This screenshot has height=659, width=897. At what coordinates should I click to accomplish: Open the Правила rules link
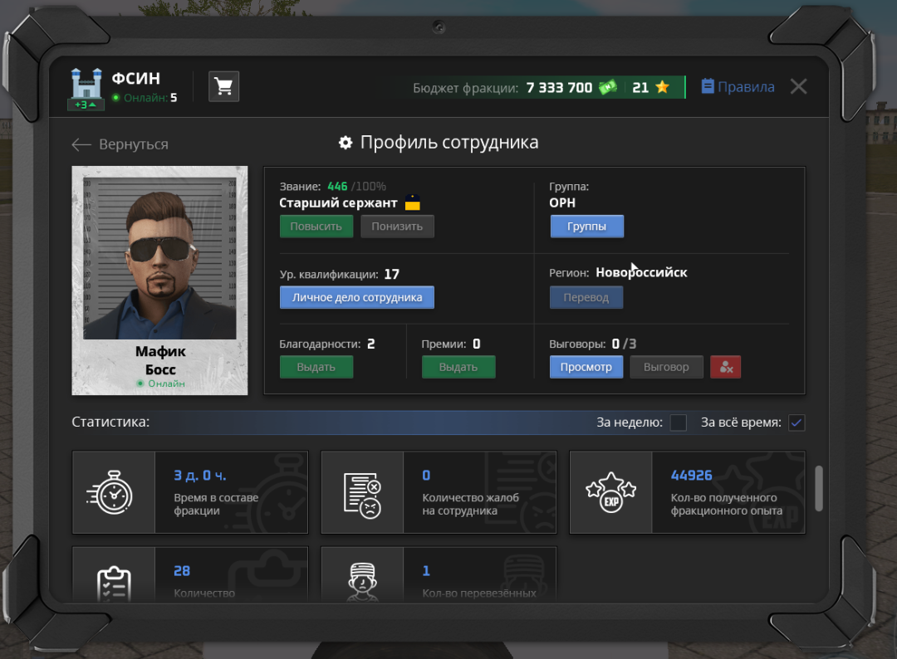click(738, 87)
